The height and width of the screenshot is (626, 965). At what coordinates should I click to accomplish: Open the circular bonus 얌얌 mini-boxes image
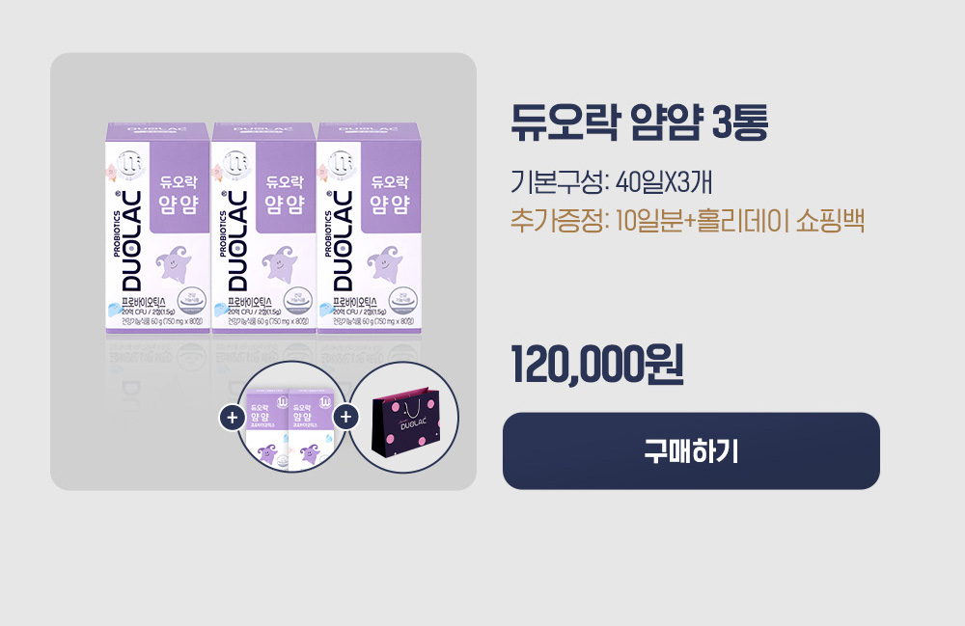click(290, 418)
